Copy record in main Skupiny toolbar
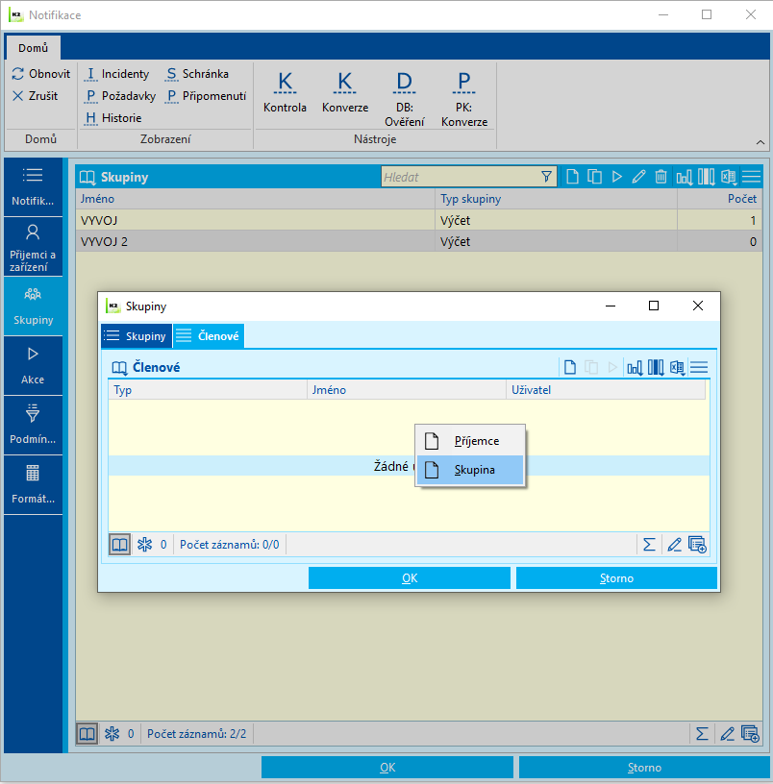The image size is (773, 784). pos(594,177)
